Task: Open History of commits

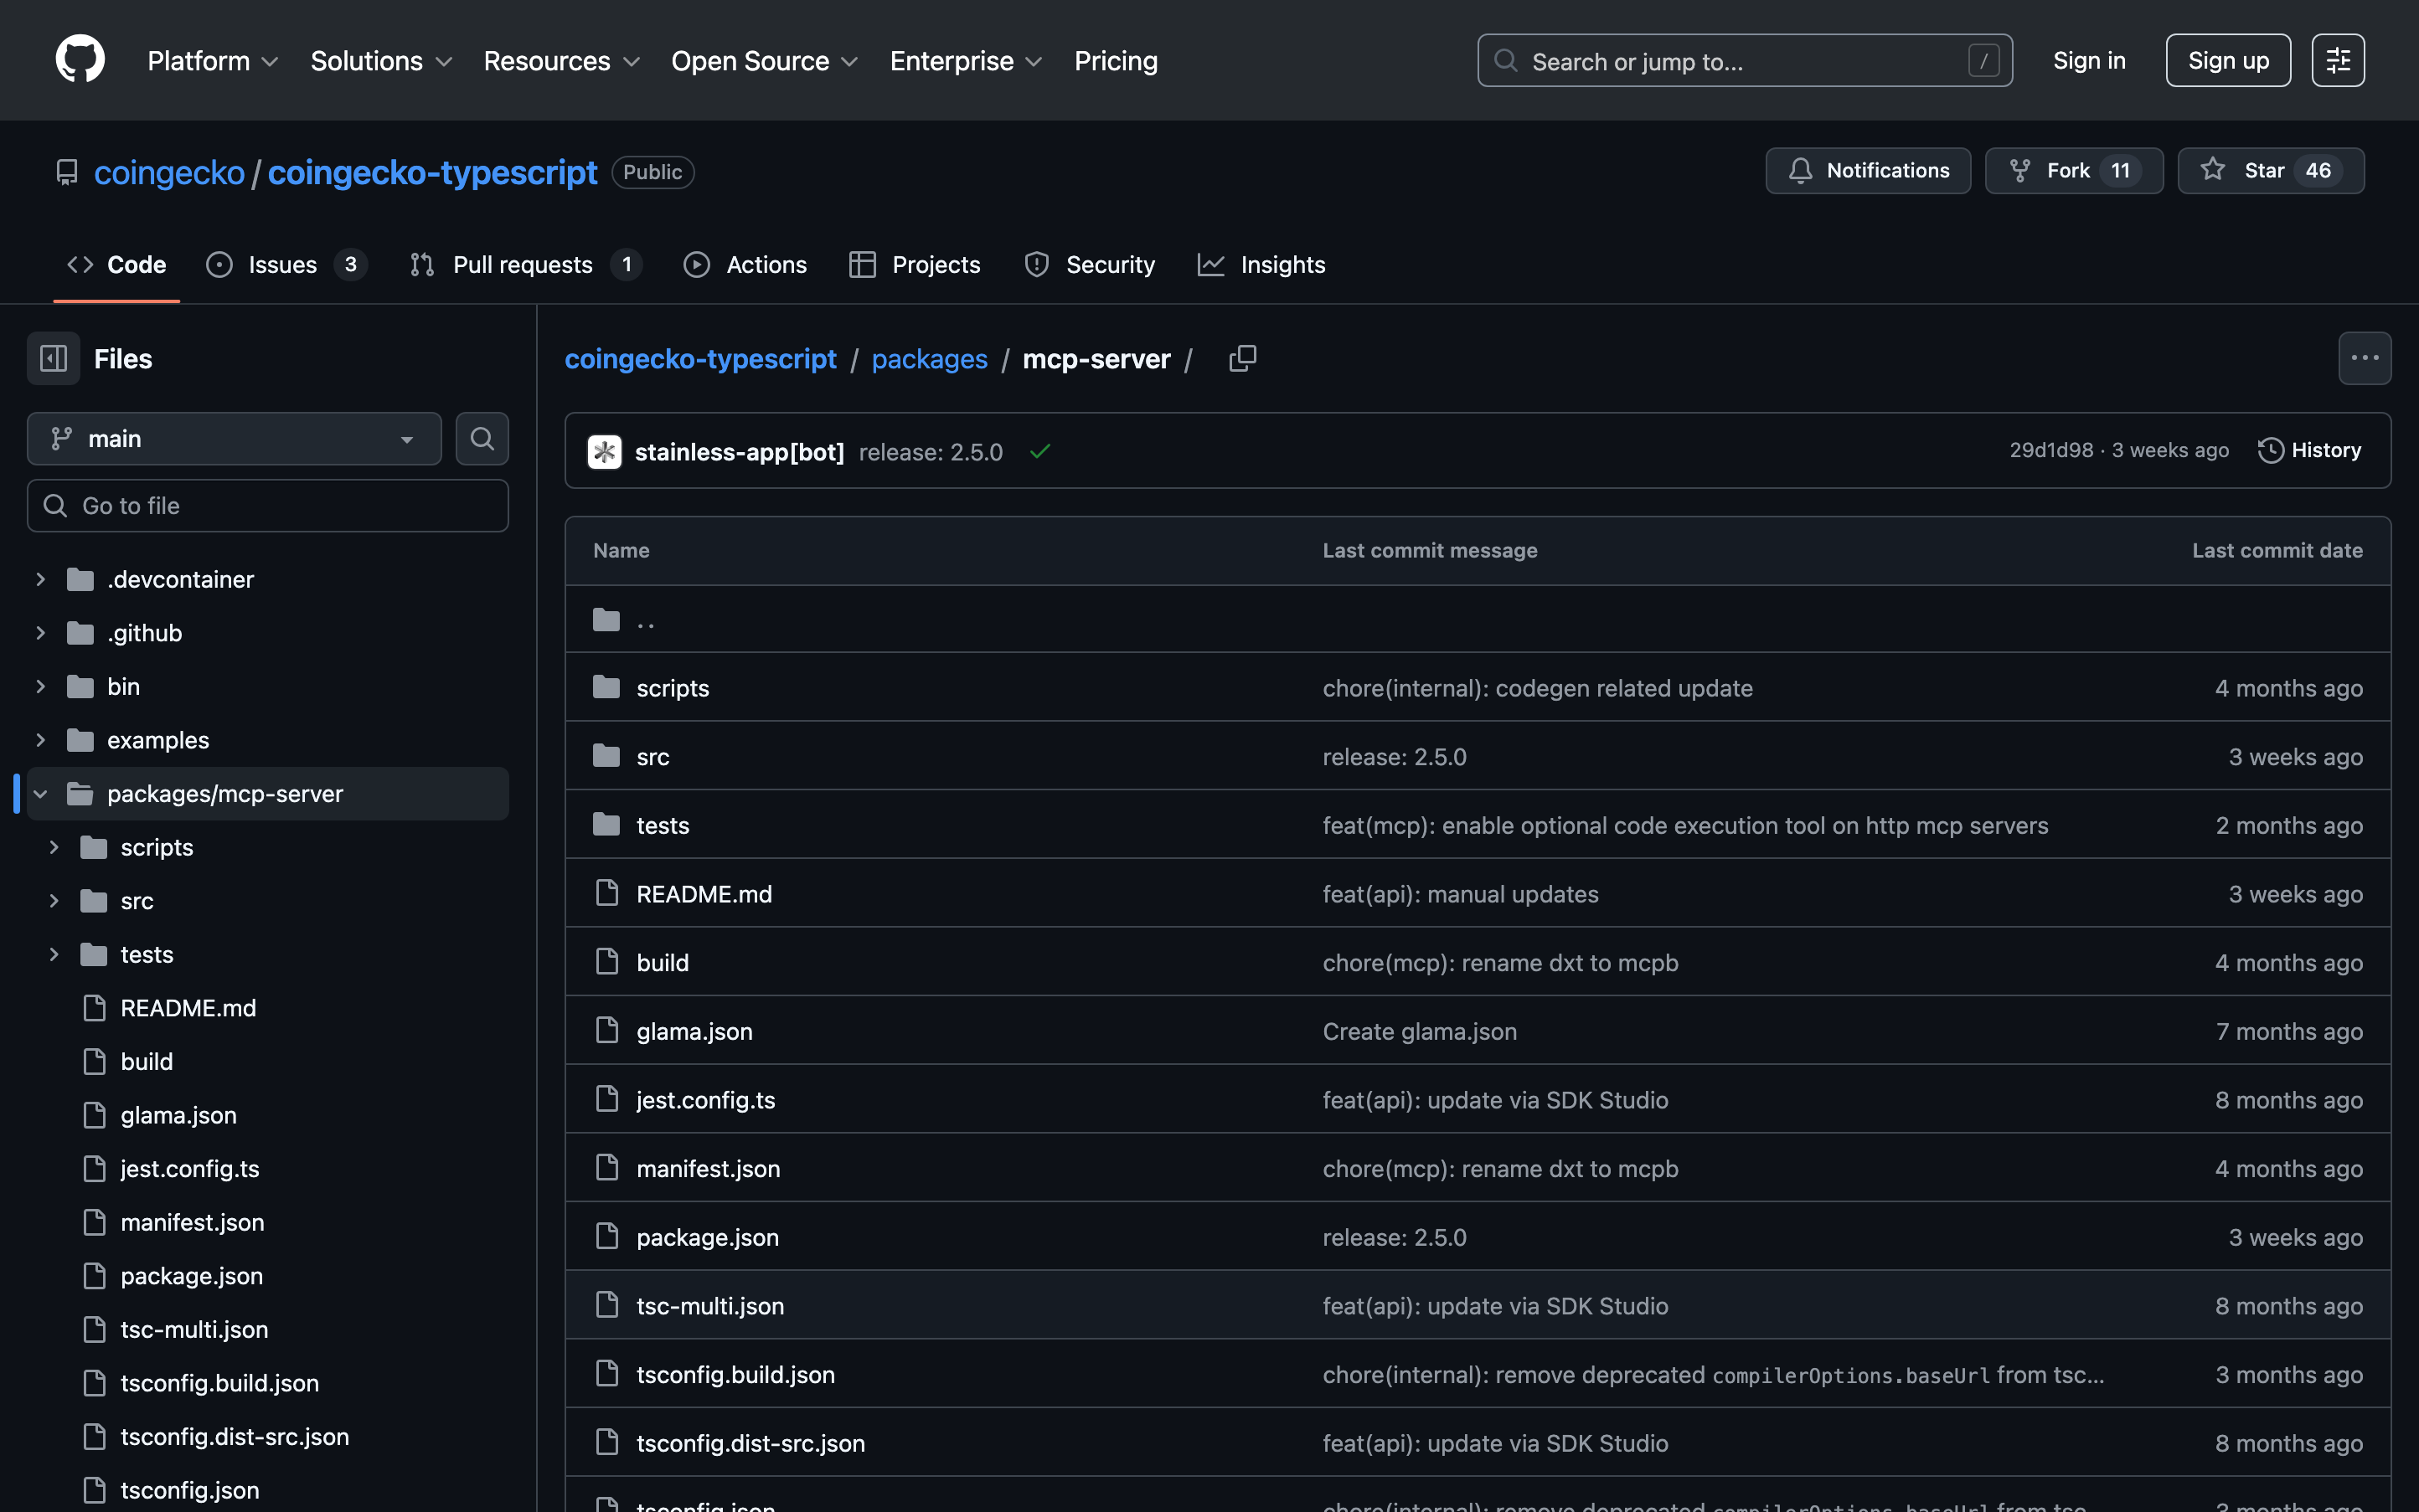Action: pos(2310,450)
